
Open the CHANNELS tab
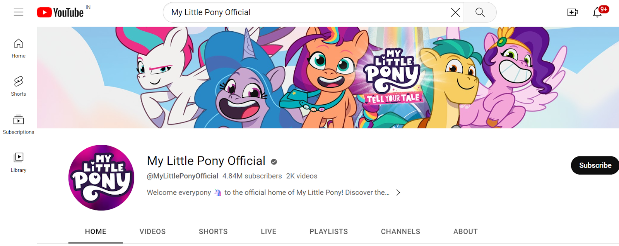[400, 232]
